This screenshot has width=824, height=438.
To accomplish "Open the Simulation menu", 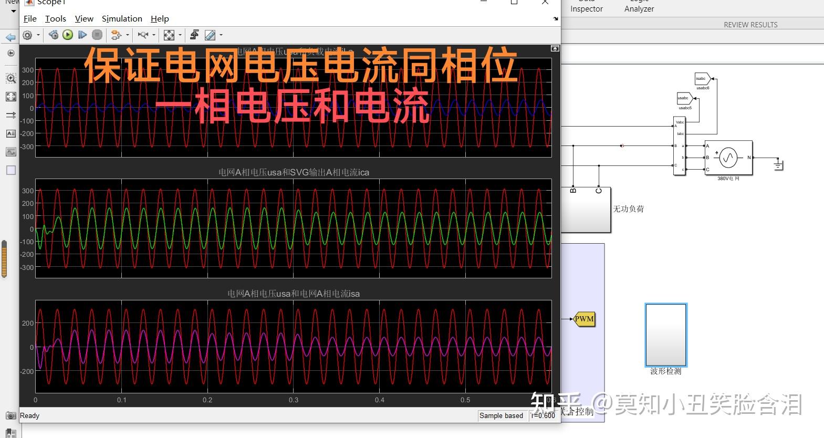I will pyautogui.click(x=122, y=18).
